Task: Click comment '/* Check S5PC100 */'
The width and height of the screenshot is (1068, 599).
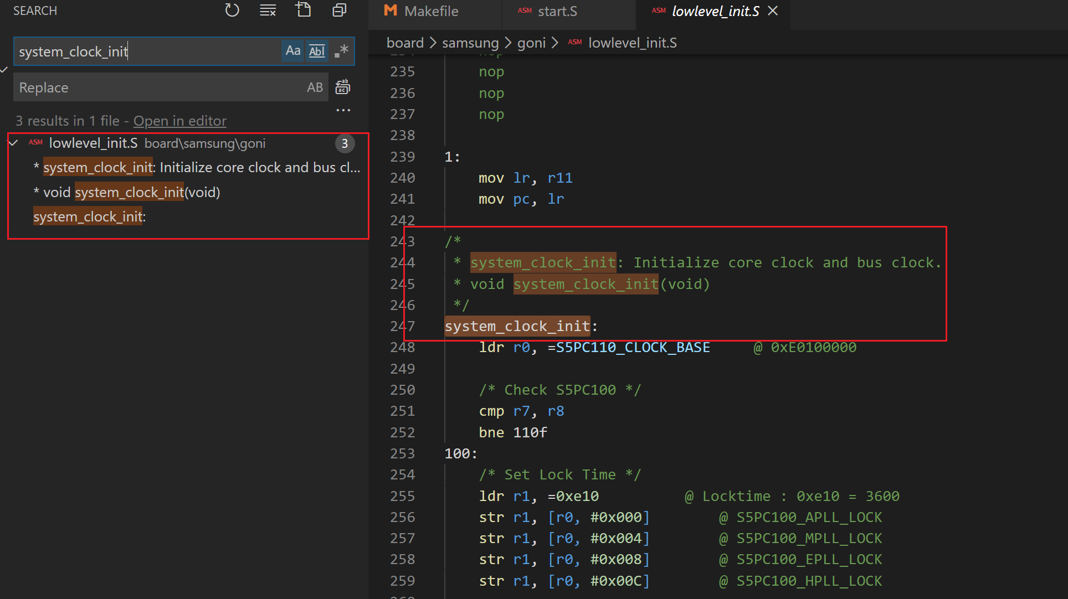Action: [x=559, y=390]
